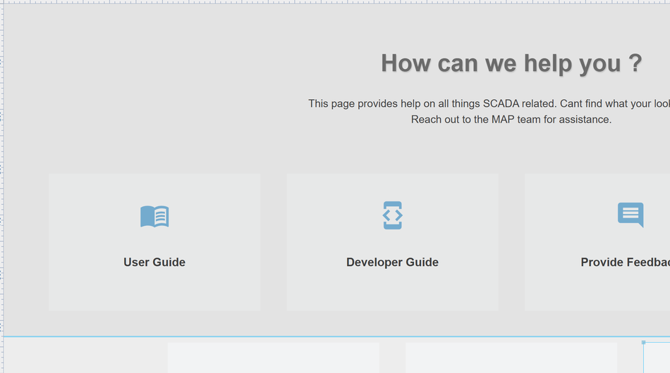Click inside the blue-outlined component at bottom right
Screen dimensions: 670x373
coord(657,359)
